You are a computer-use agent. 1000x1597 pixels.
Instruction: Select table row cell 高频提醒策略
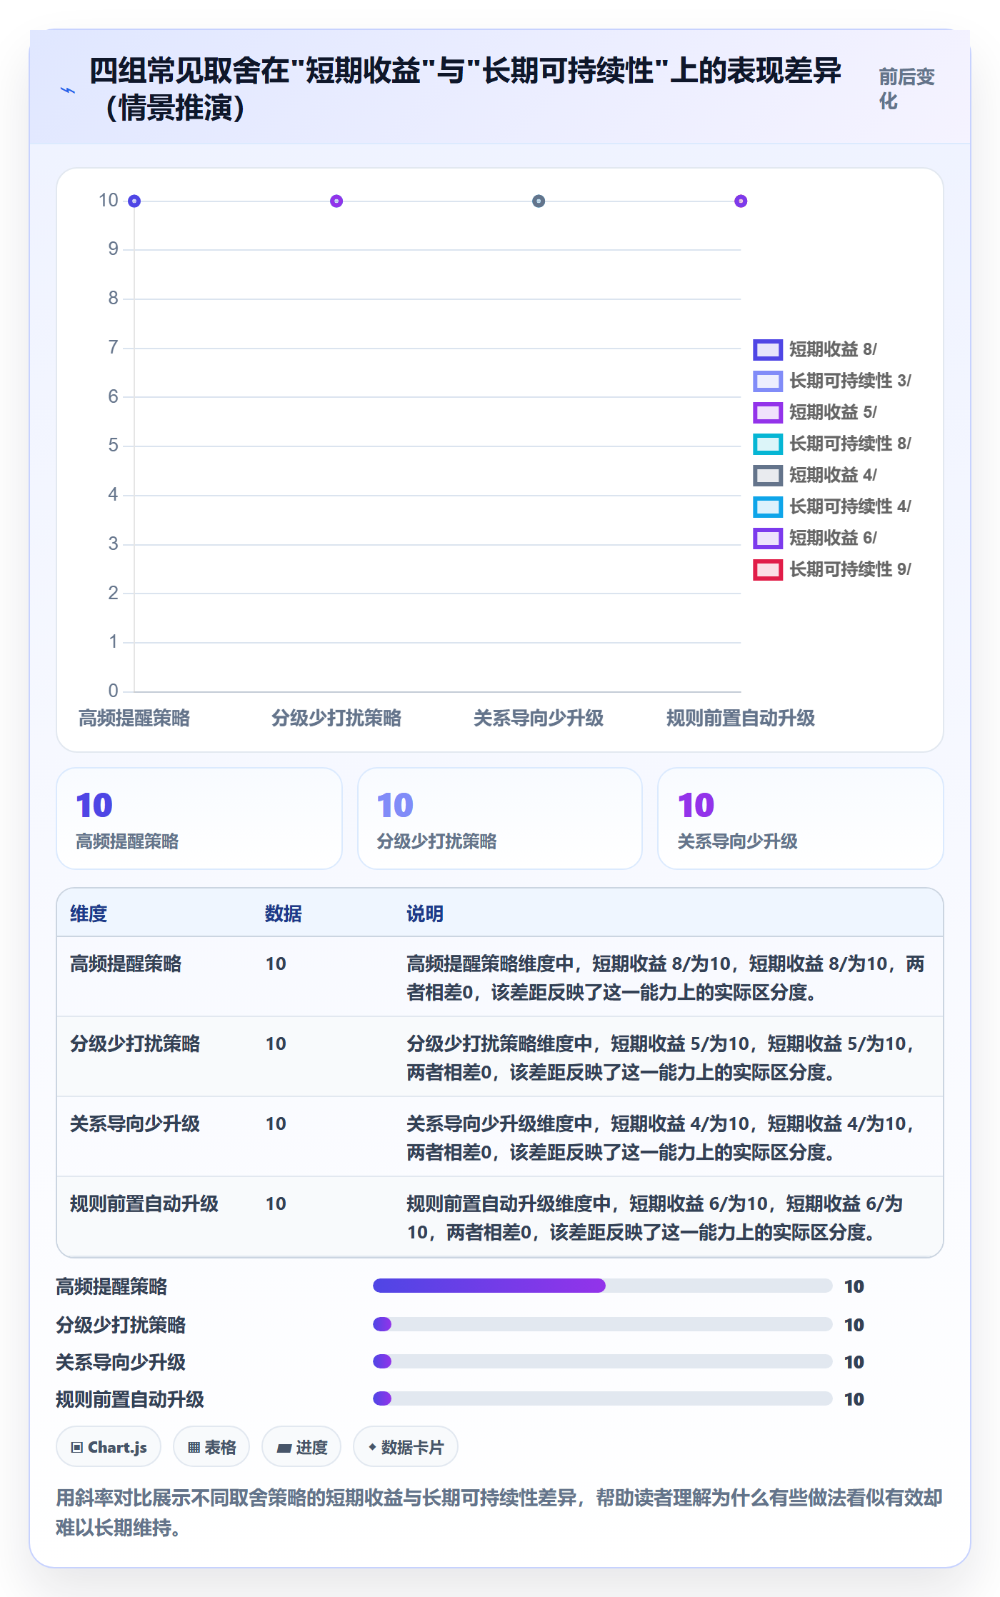pyautogui.click(x=126, y=963)
